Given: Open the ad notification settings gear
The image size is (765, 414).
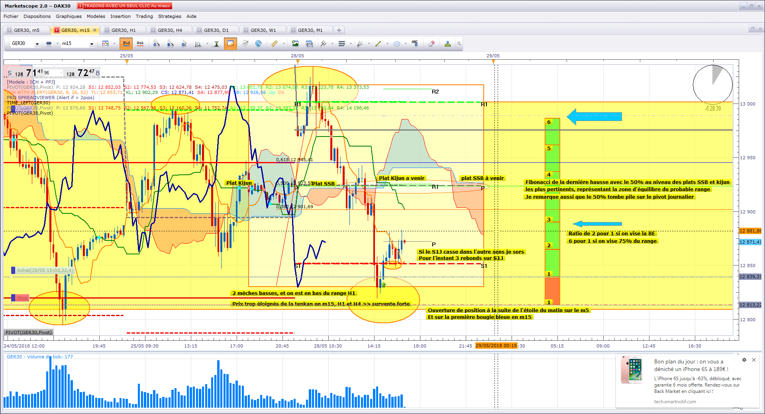Looking at the screenshot, I should coord(744,360).
